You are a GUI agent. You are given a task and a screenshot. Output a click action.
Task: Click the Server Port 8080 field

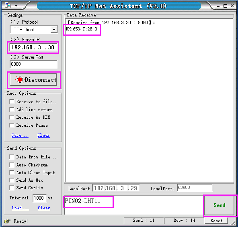(x=33, y=64)
